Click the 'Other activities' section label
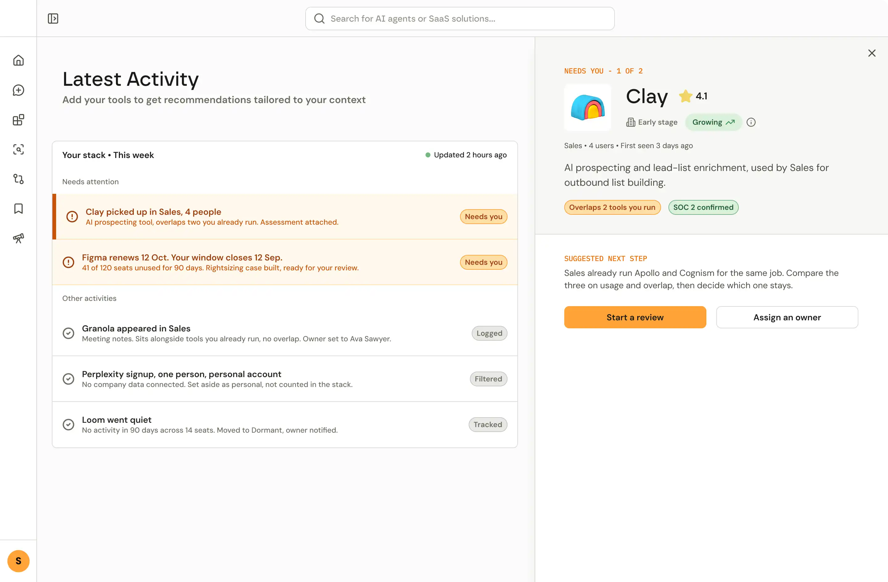888x582 pixels. (x=89, y=298)
